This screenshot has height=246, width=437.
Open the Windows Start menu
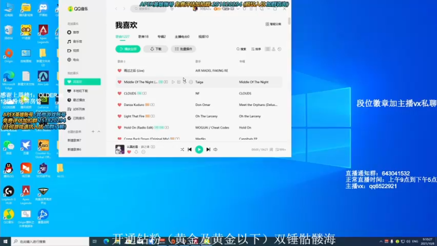5,242
